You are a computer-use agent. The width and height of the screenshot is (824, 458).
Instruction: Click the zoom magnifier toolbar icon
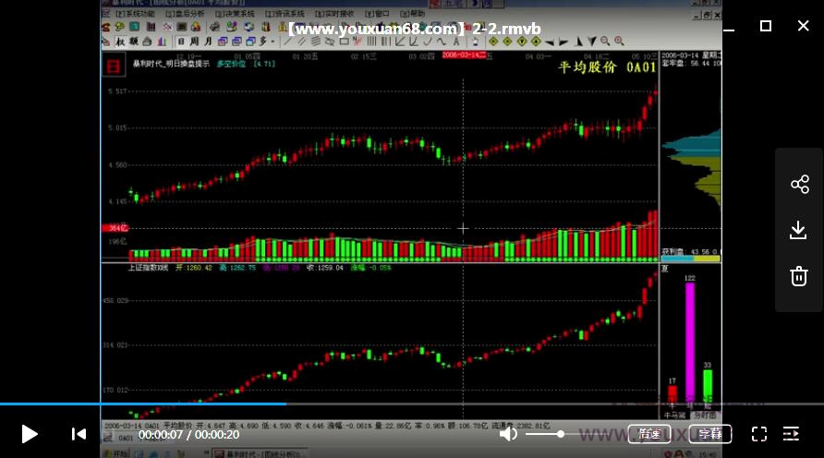606,42
